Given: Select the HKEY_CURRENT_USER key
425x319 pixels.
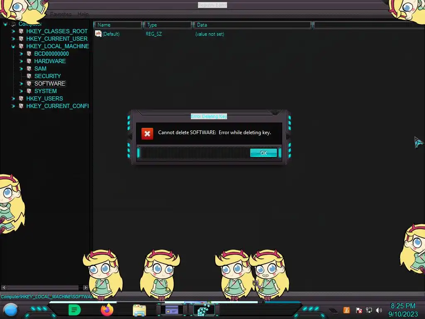Looking at the screenshot, I should (57, 39).
